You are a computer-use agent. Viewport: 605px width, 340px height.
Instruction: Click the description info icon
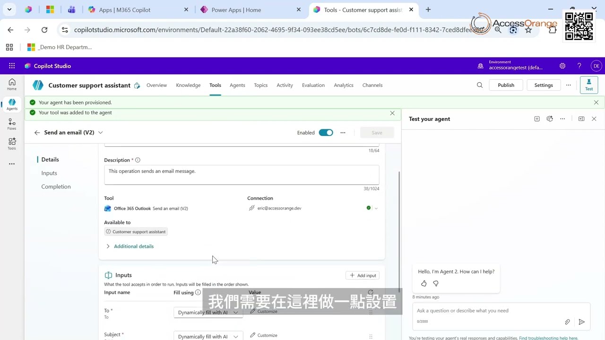[x=138, y=160]
